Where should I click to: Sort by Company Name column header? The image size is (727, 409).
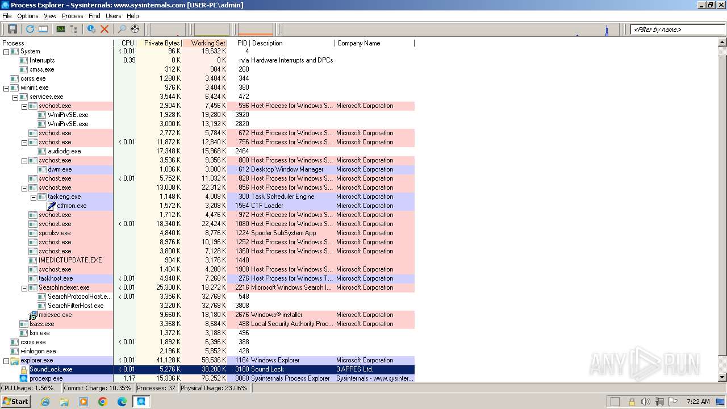point(375,43)
